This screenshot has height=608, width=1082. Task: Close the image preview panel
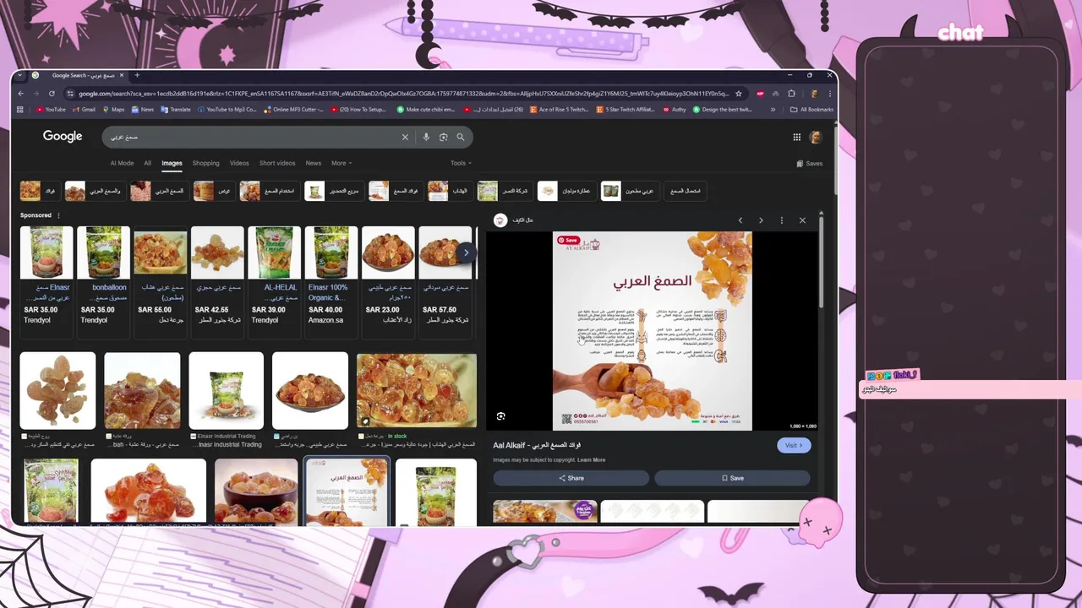802,220
